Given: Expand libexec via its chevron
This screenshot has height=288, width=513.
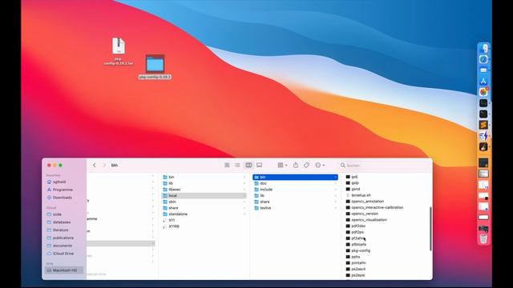Looking at the screenshot, I should pos(244,190).
